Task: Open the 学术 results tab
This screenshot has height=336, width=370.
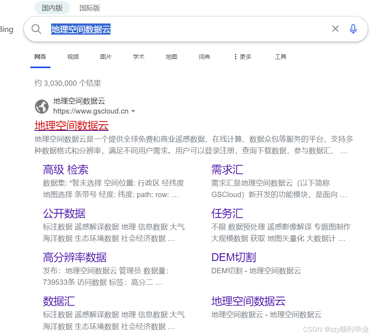Action: tap(139, 57)
